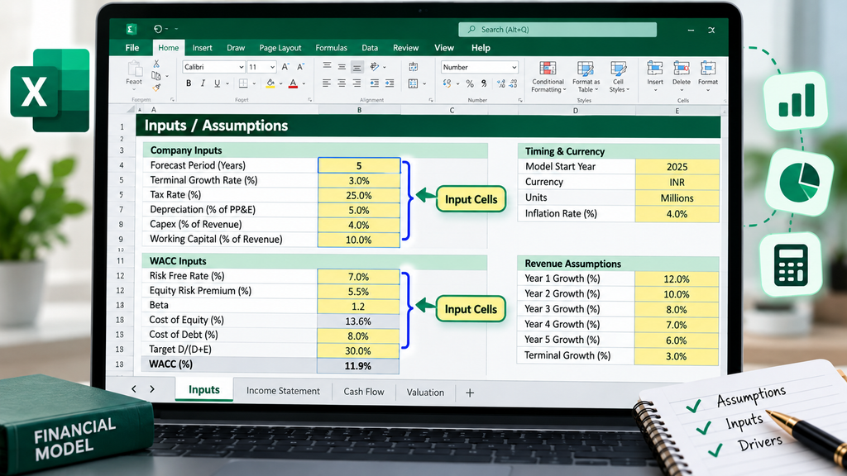This screenshot has width=847, height=476.
Task: Open the Calibri font name dropdown
Action: click(x=241, y=67)
